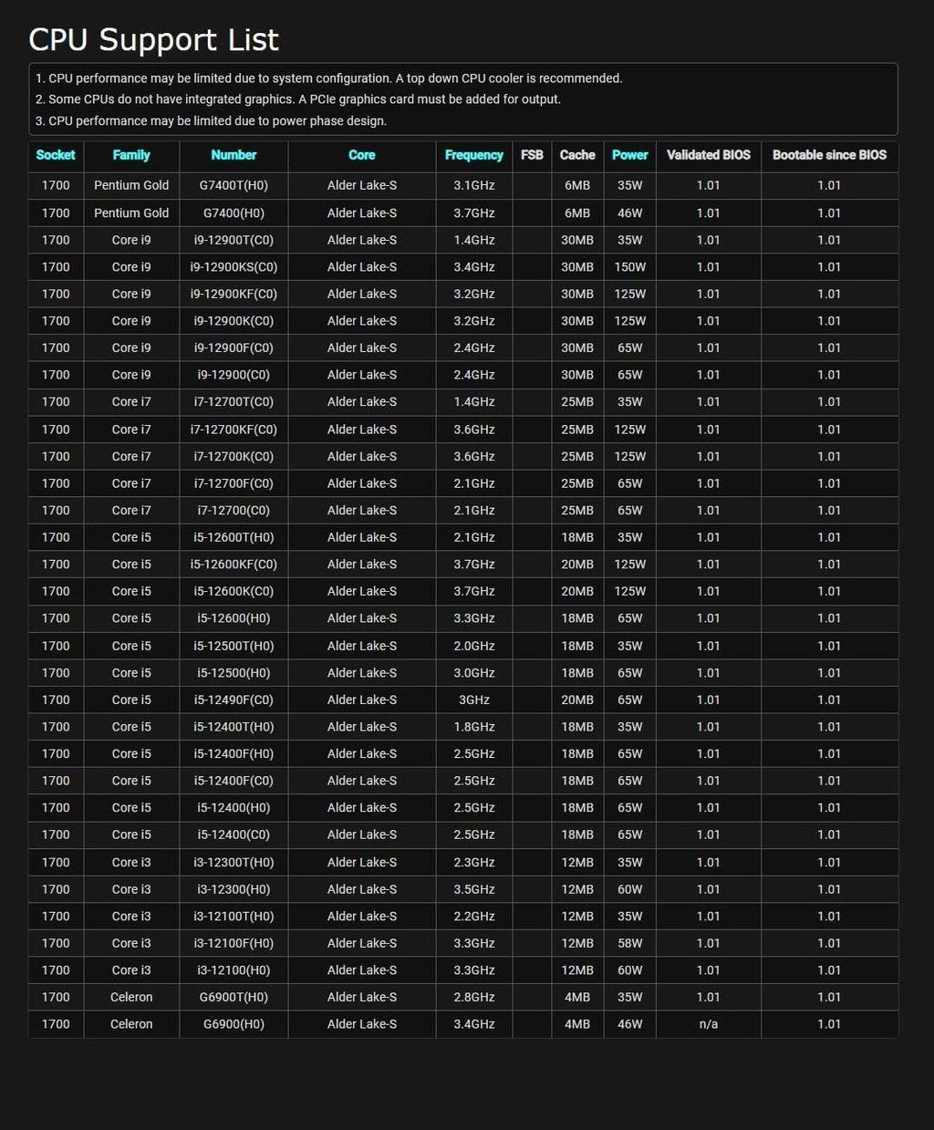Sort table by Frequency header
The width and height of the screenshot is (934, 1130).
pos(474,155)
